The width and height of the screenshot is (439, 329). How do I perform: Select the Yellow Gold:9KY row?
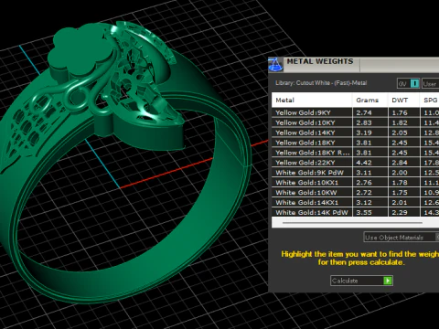pos(355,112)
